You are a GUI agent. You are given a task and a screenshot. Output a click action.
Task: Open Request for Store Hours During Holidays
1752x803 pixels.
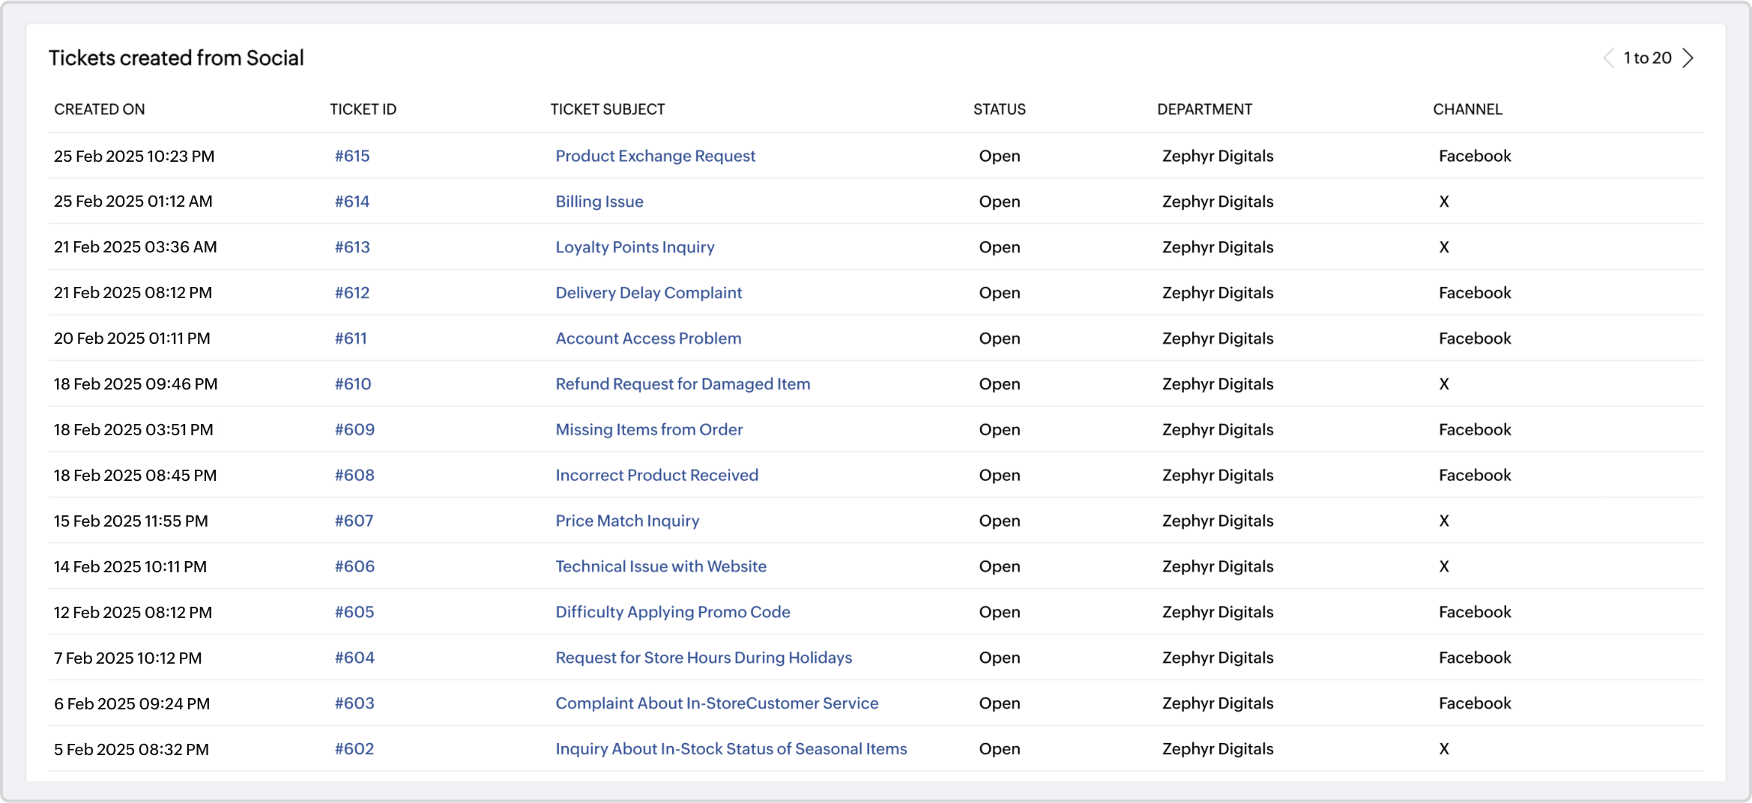[703, 658]
